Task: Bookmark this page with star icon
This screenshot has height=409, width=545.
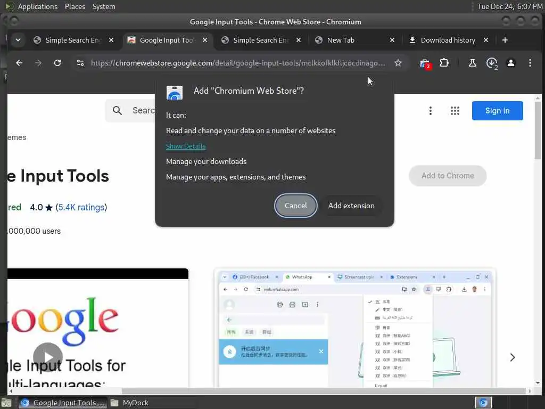Action: point(398,63)
